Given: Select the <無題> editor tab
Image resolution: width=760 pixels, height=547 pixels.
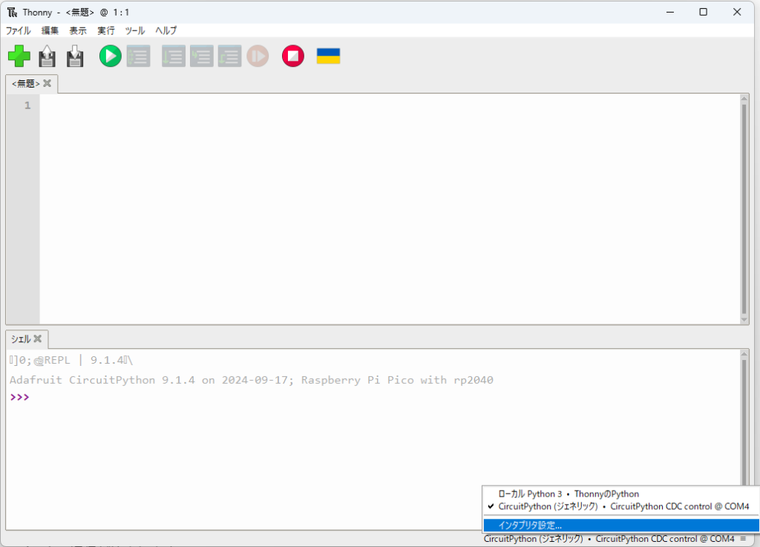Looking at the screenshot, I should (26, 83).
